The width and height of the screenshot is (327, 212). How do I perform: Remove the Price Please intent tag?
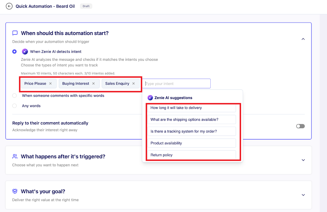(x=51, y=83)
